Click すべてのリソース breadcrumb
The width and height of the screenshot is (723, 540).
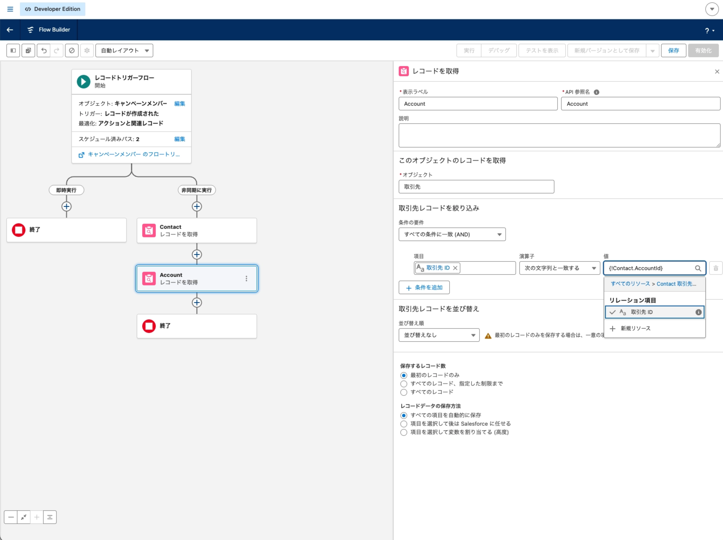pyautogui.click(x=630, y=284)
